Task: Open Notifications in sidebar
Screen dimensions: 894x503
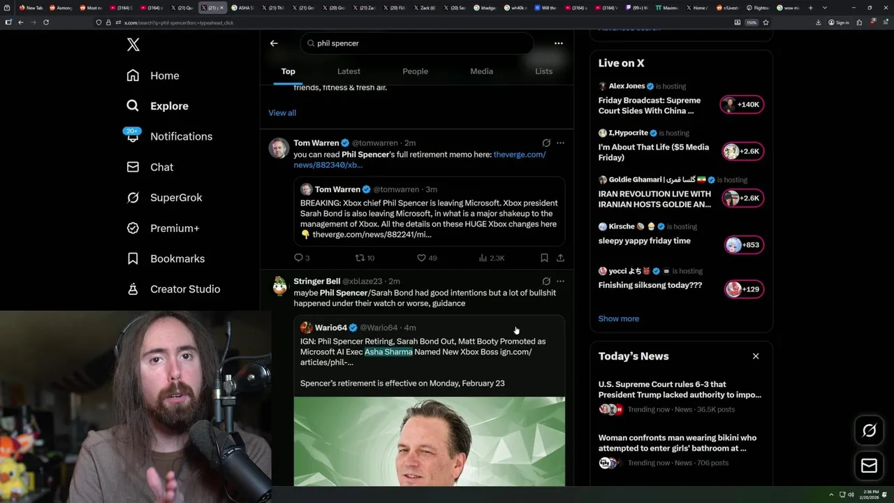Action: (x=169, y=136)
